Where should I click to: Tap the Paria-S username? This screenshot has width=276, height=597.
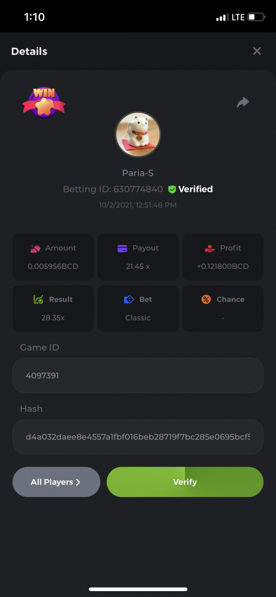(x=138, y=173)
